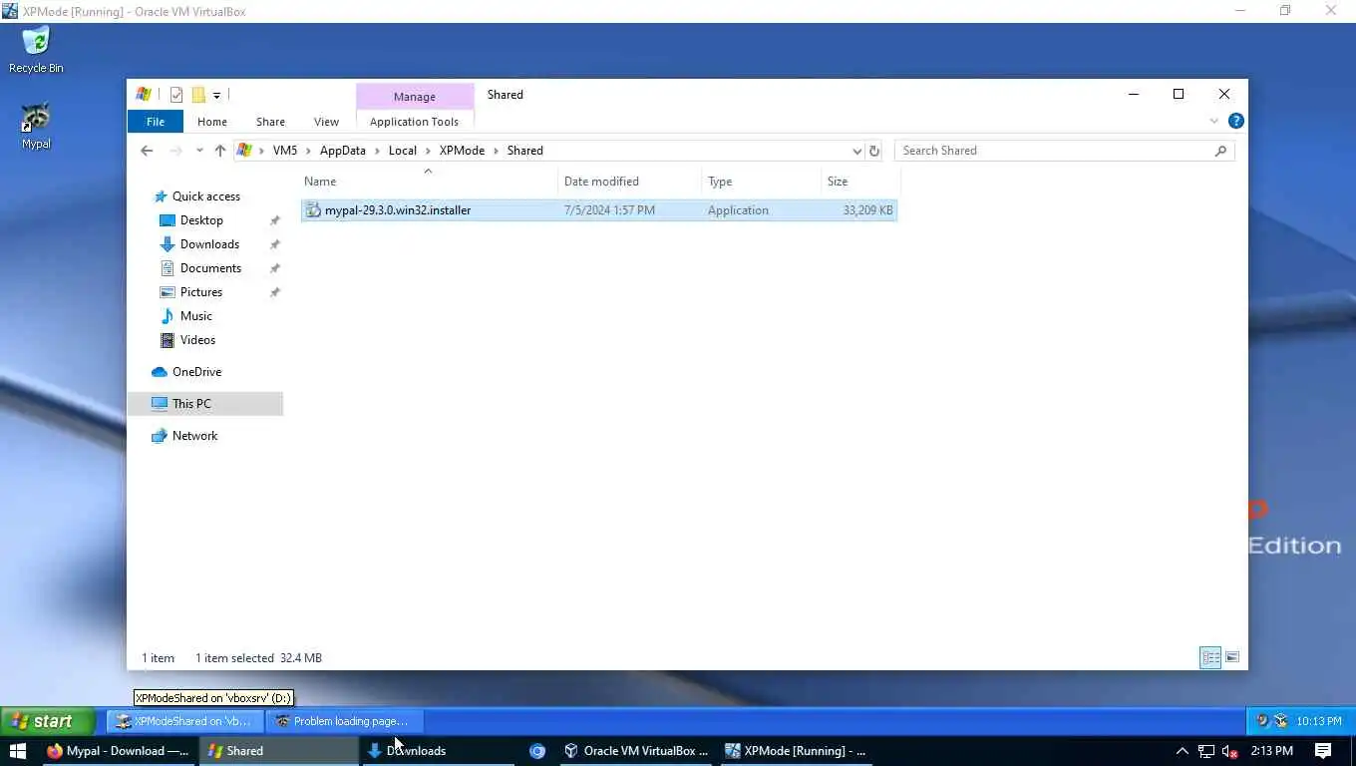Screen dimensions: 1356x766
Task: Open the address bar history dropdown
Action: coord(856,151)
